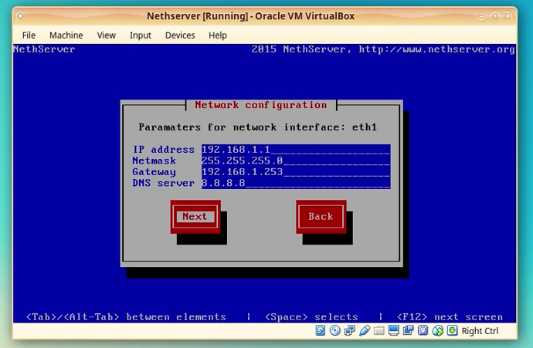The image size is (533, 348).
Task: Click the keyboard capture green arrow icon
Action: tap(452, 330)
